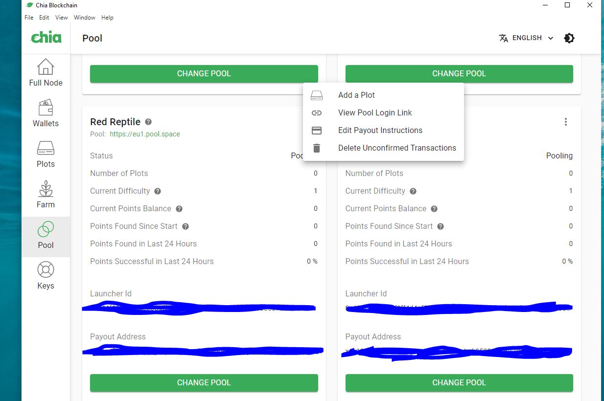This screenshot has height=401, width=604.
Task: Open the ENGLISH language dropdown
Action: coord(527,38)
